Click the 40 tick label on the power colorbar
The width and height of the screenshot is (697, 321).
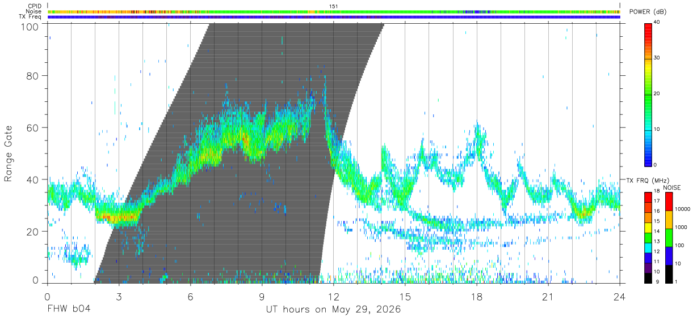[657, 23]
